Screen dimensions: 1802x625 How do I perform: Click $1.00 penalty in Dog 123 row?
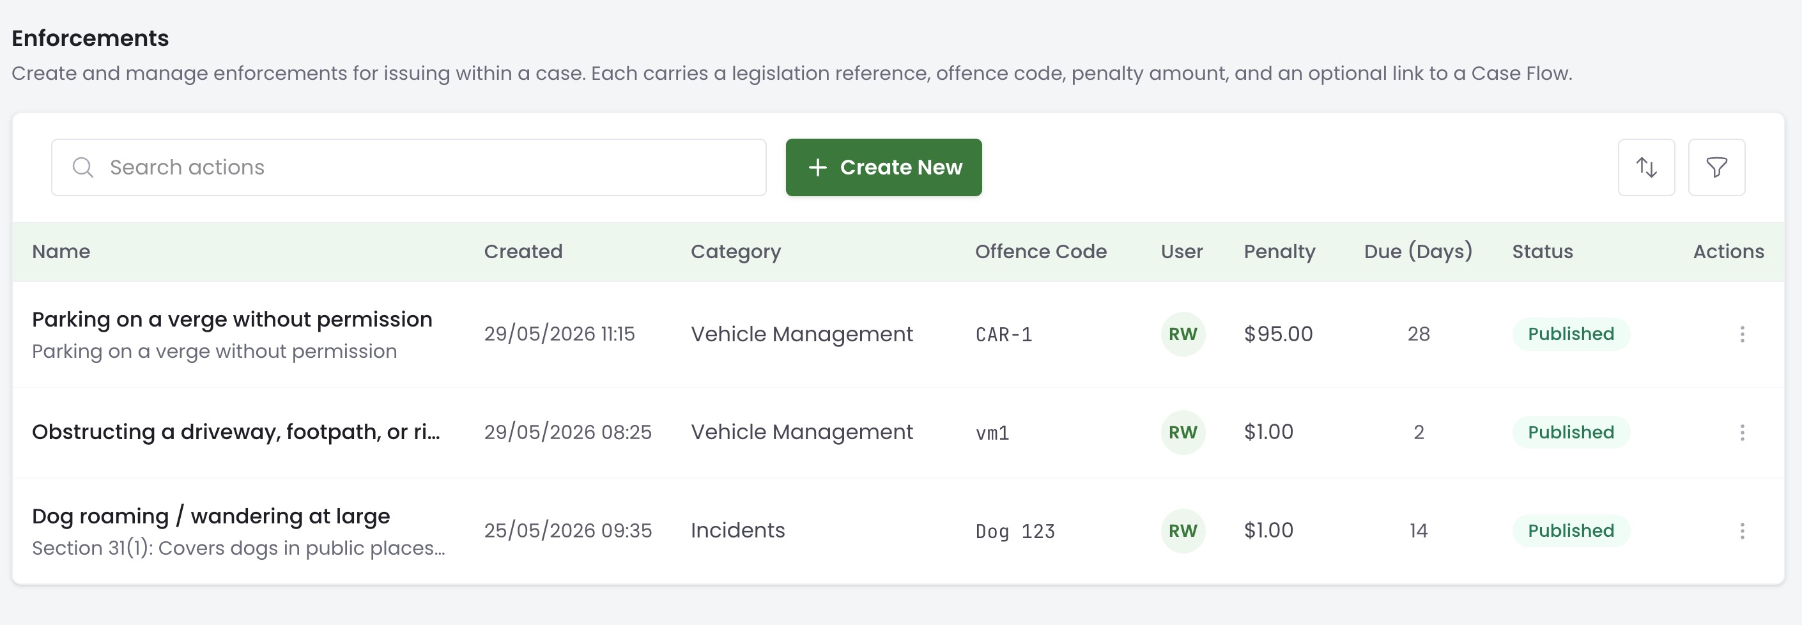pyautogui.click(x=1268, y=530)
